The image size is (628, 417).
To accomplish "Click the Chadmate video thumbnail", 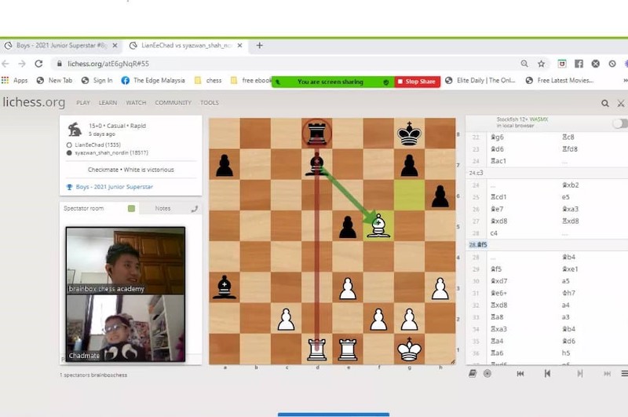I will click(126, 327).
